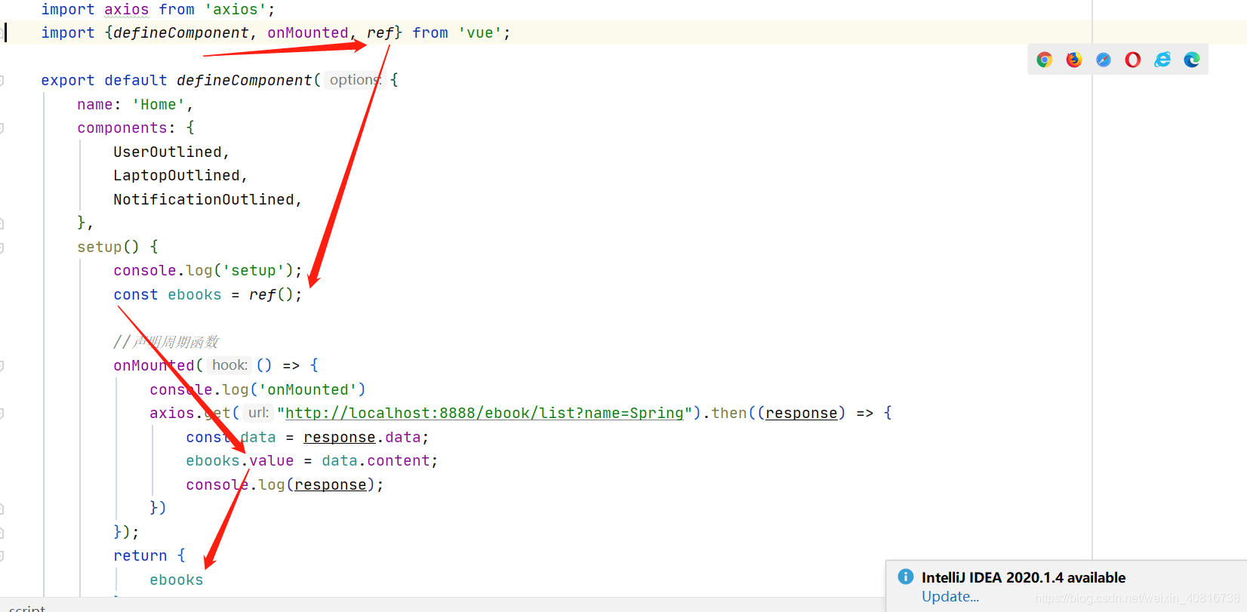Click 'ebooks' inside the return block

[177, 580]
